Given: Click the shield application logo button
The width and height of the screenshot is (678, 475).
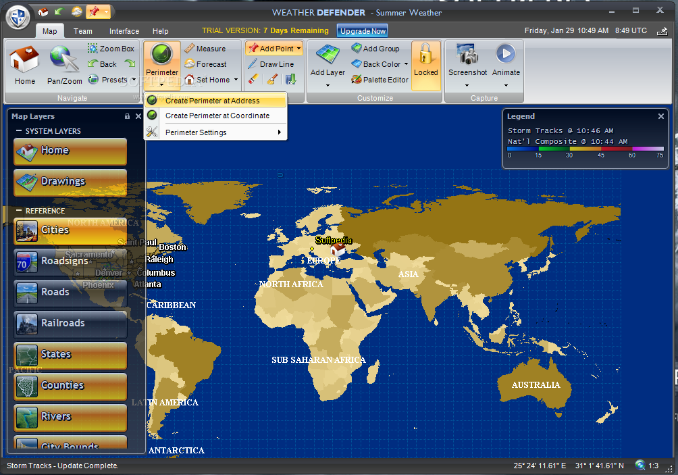Looking at the screenshot, I should click(x=18, y=18).
